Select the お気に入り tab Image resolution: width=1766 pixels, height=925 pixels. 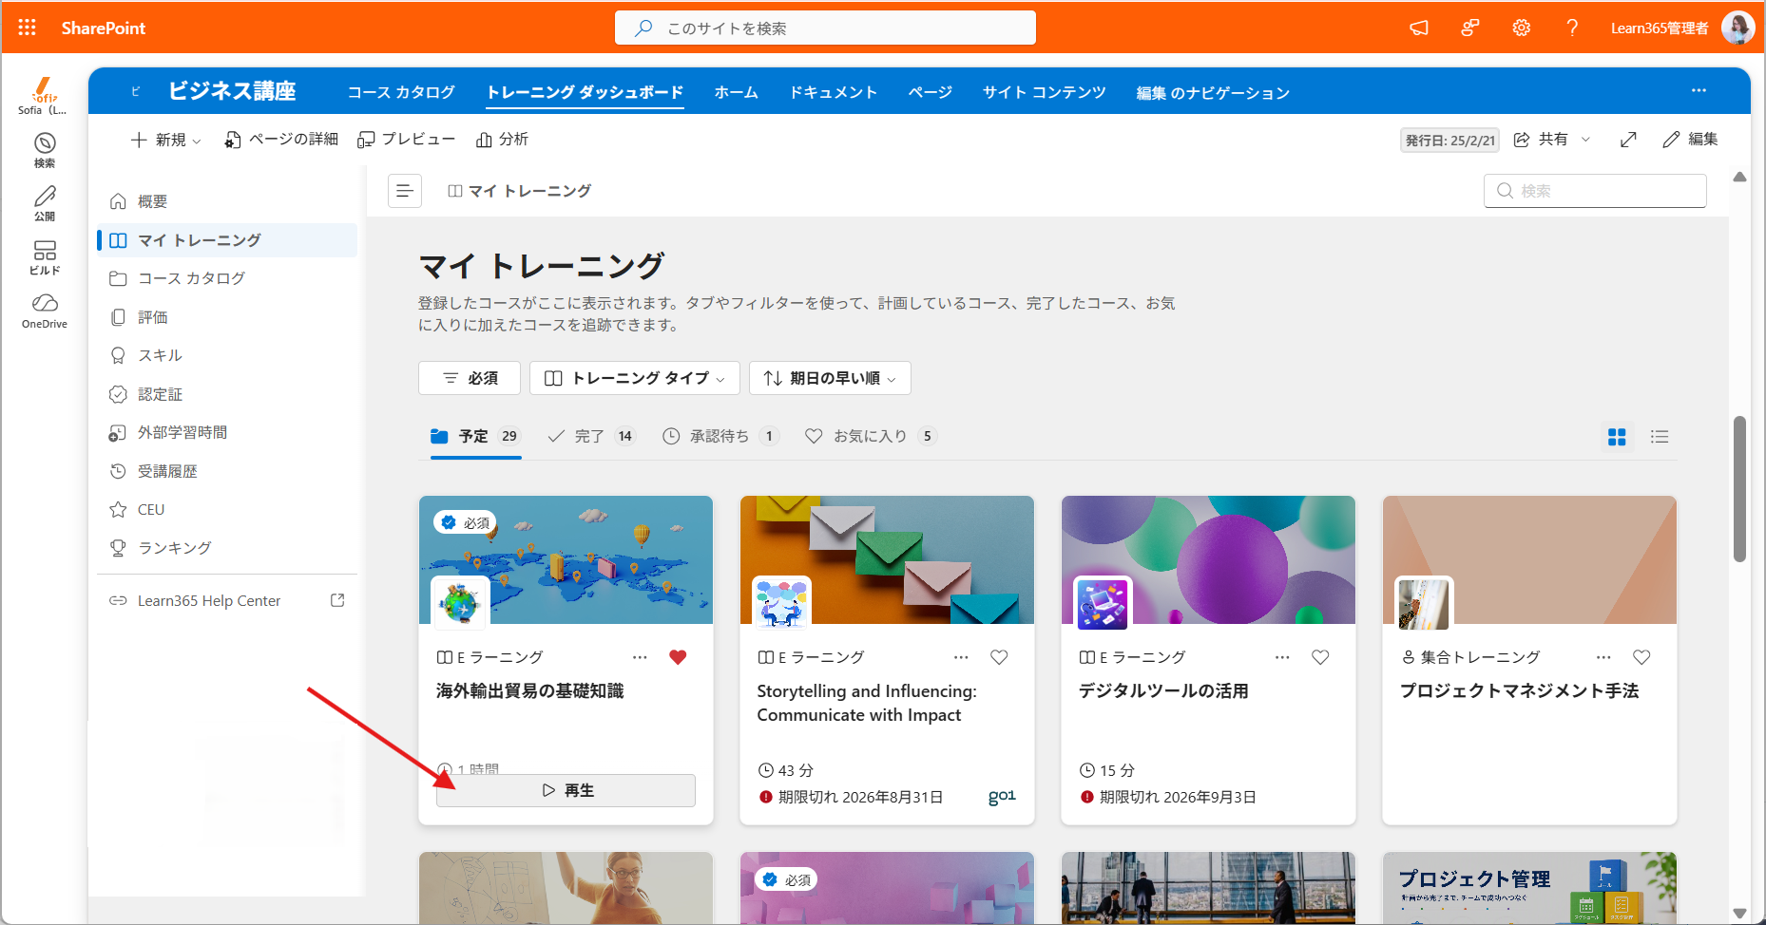pyautogui.click(x=871, y=436)
